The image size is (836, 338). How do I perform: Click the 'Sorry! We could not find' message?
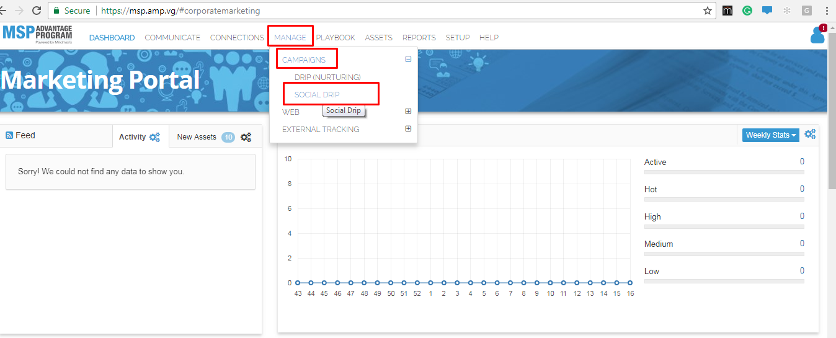[101, 172]
